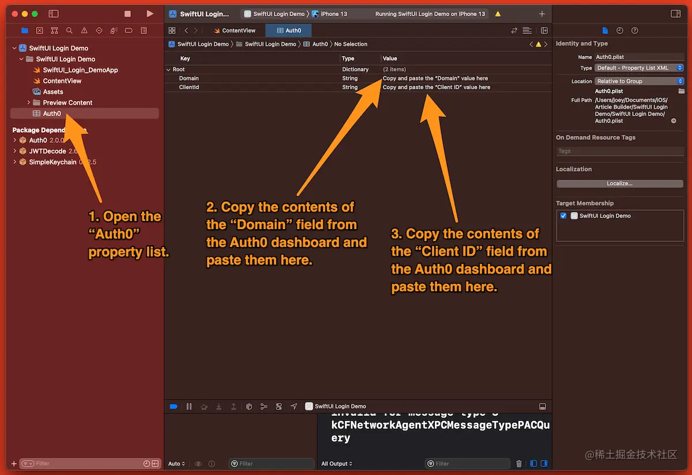692x475 pixels.
Task: Open the editor options lines icon
Action: (x=527, y=30)
